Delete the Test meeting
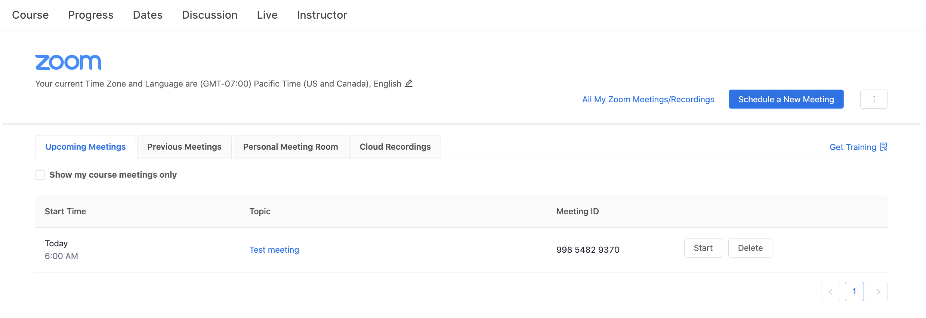 click(750, 248)
